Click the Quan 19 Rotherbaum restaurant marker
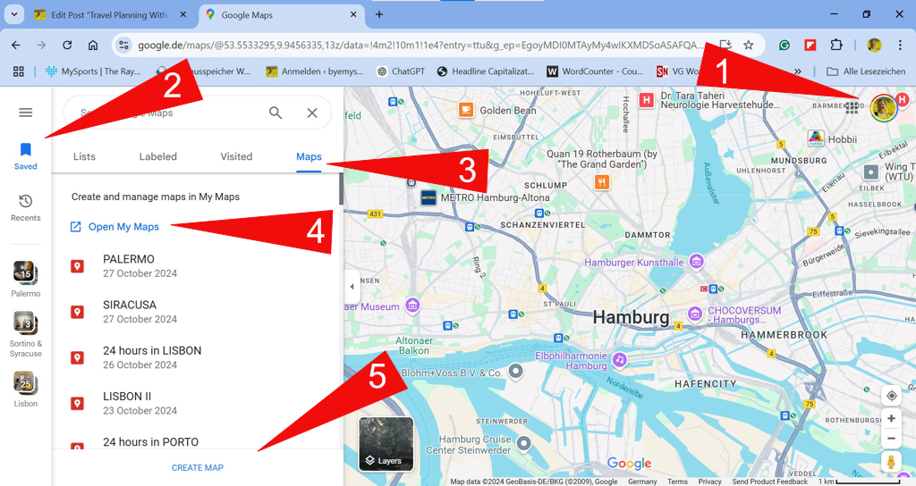Viewport: 916px width, 486px height. [x=602, y=182]
